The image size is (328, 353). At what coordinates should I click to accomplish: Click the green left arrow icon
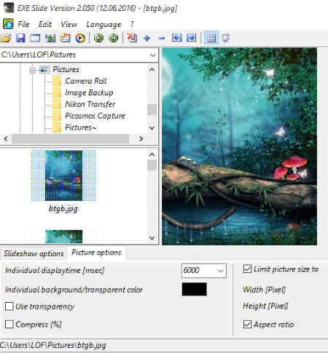tap(98, 38)
